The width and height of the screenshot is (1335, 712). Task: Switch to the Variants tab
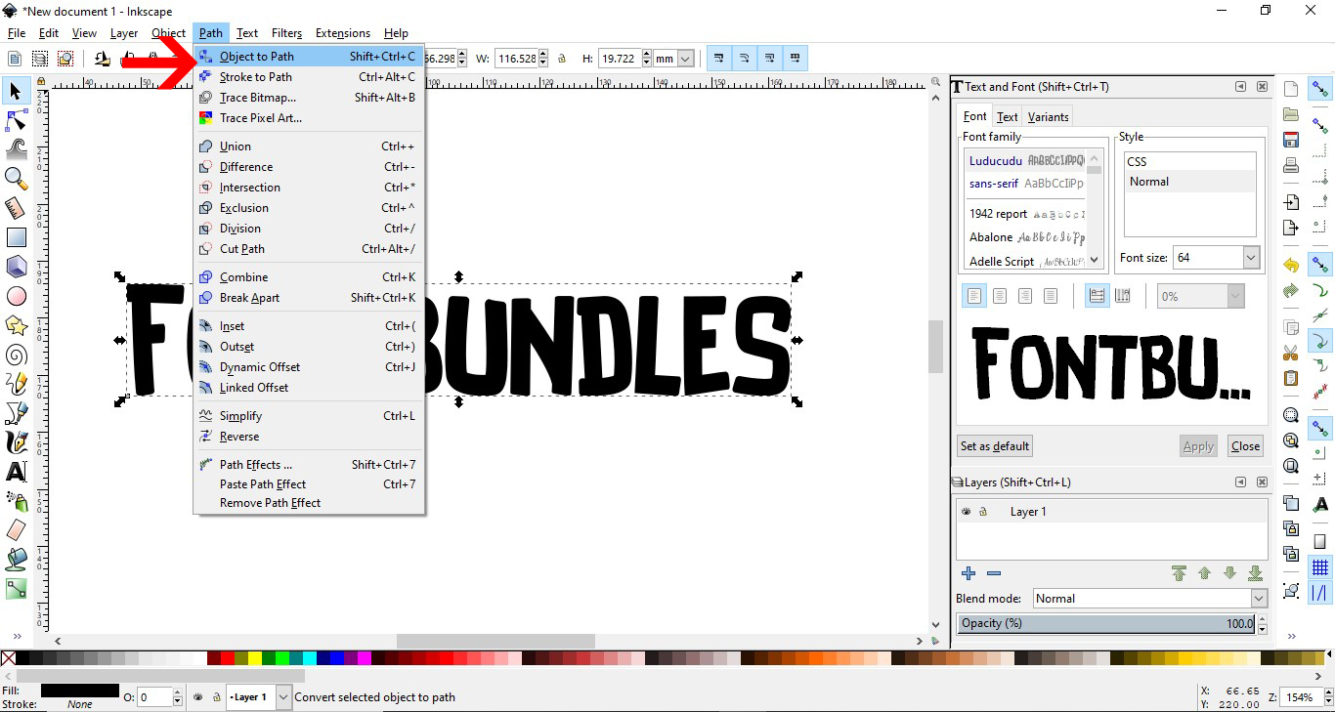pyautogui.click(x=1048, y=116)
